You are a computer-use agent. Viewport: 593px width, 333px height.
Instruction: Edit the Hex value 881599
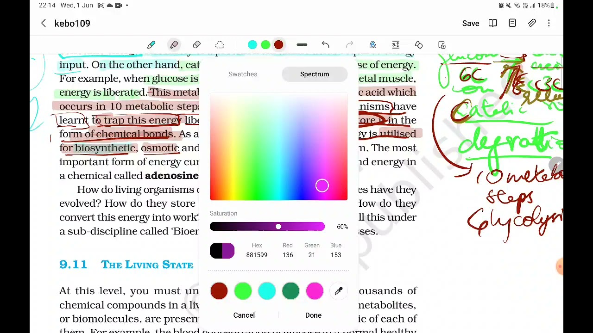pyautogui.click(x=257, y=255)
